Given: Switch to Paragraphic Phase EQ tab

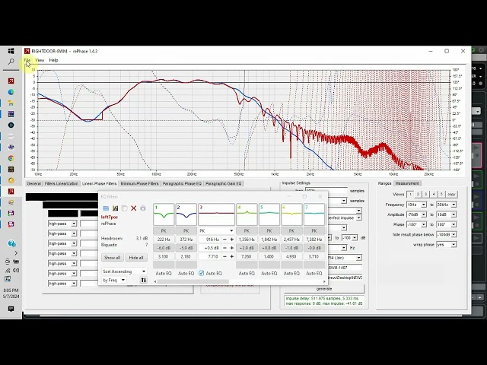Looking at the screenshot, I should (182, 183).
